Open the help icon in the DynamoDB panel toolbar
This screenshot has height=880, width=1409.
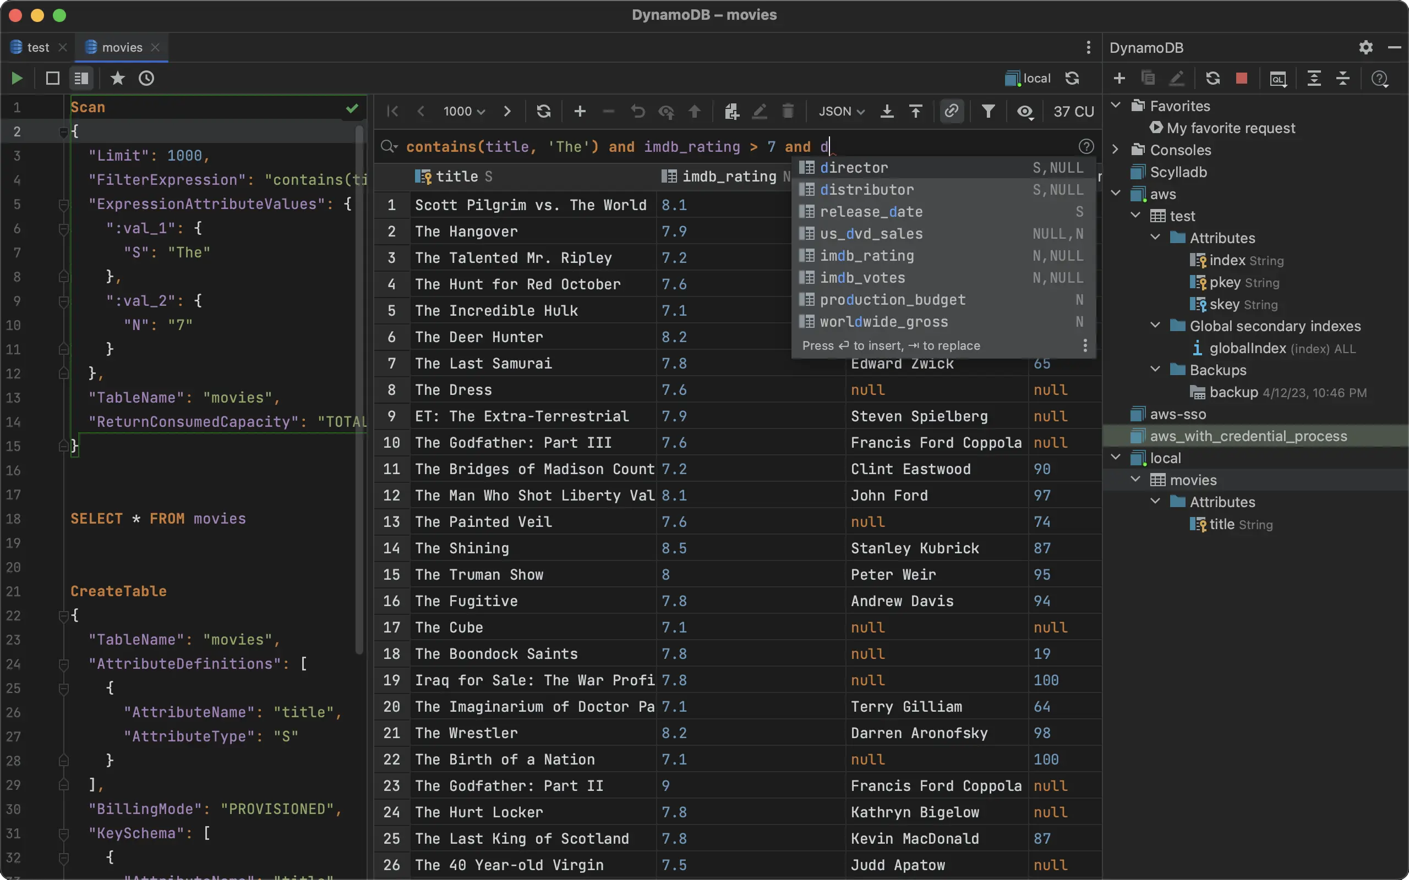coord(1380,78)
